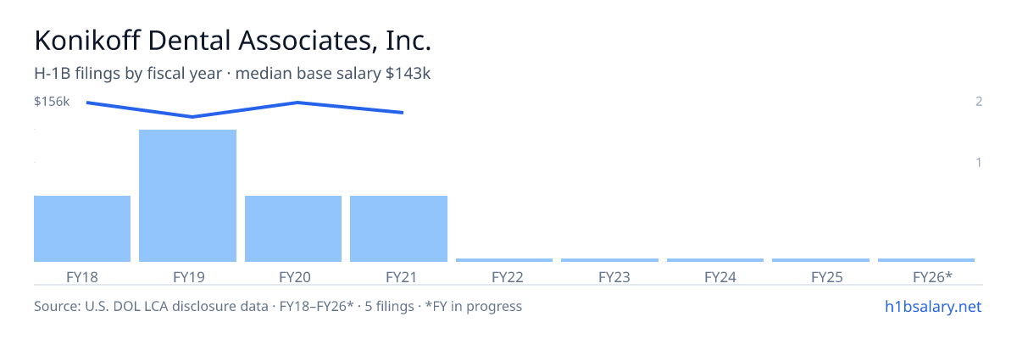Click the $156k salary axis label
This screenshot has height=339, width=1017.
[x=51, y=102]
